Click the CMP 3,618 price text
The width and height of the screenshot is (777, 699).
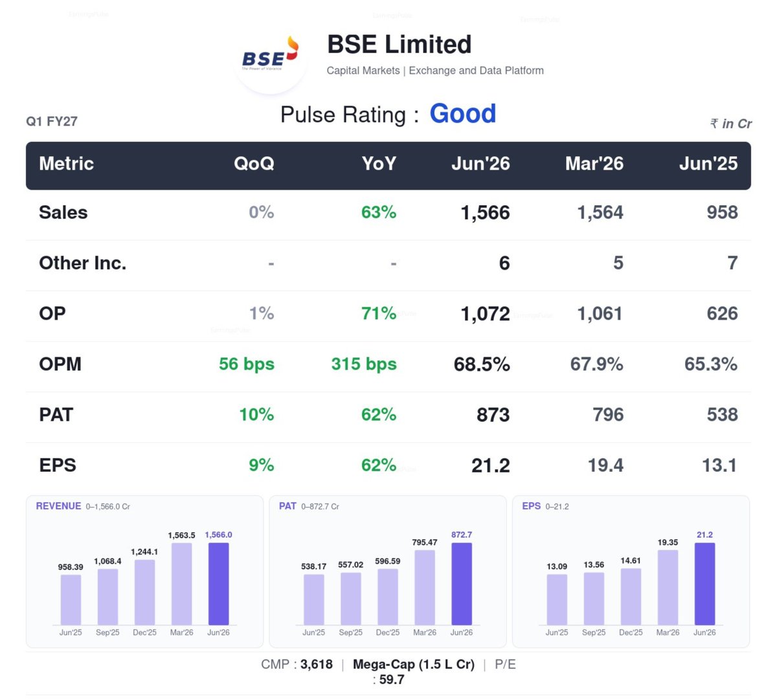[x=297, y=665]
